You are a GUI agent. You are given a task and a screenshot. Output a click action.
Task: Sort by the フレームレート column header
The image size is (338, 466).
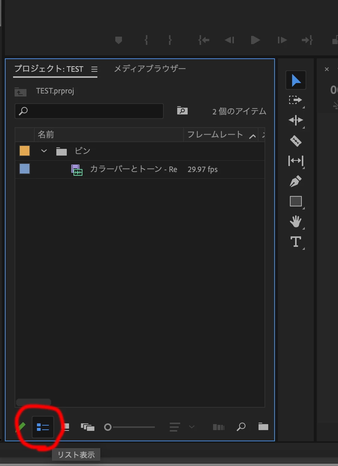[215, 135]
